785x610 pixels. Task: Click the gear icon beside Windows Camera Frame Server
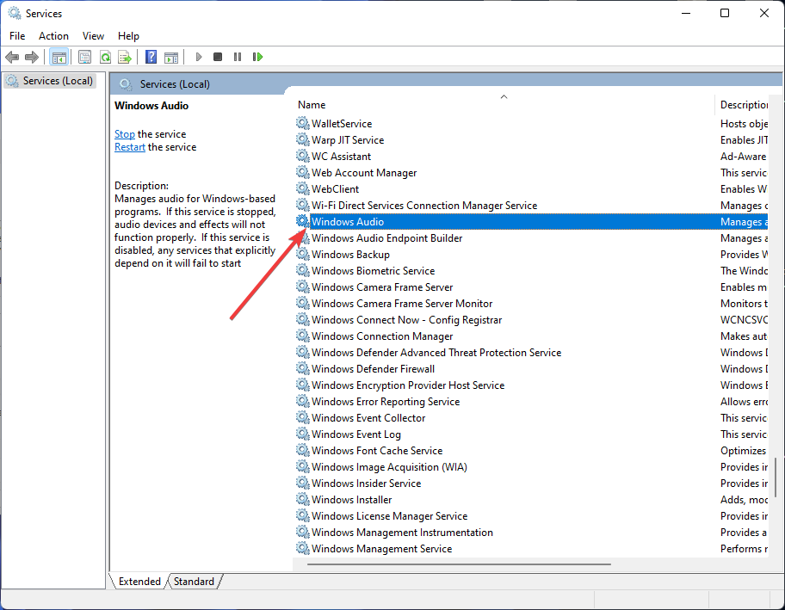(x=302, y=287)
